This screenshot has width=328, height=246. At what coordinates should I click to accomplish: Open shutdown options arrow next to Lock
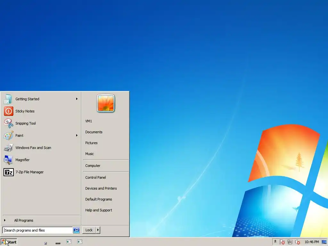(98, 230)
